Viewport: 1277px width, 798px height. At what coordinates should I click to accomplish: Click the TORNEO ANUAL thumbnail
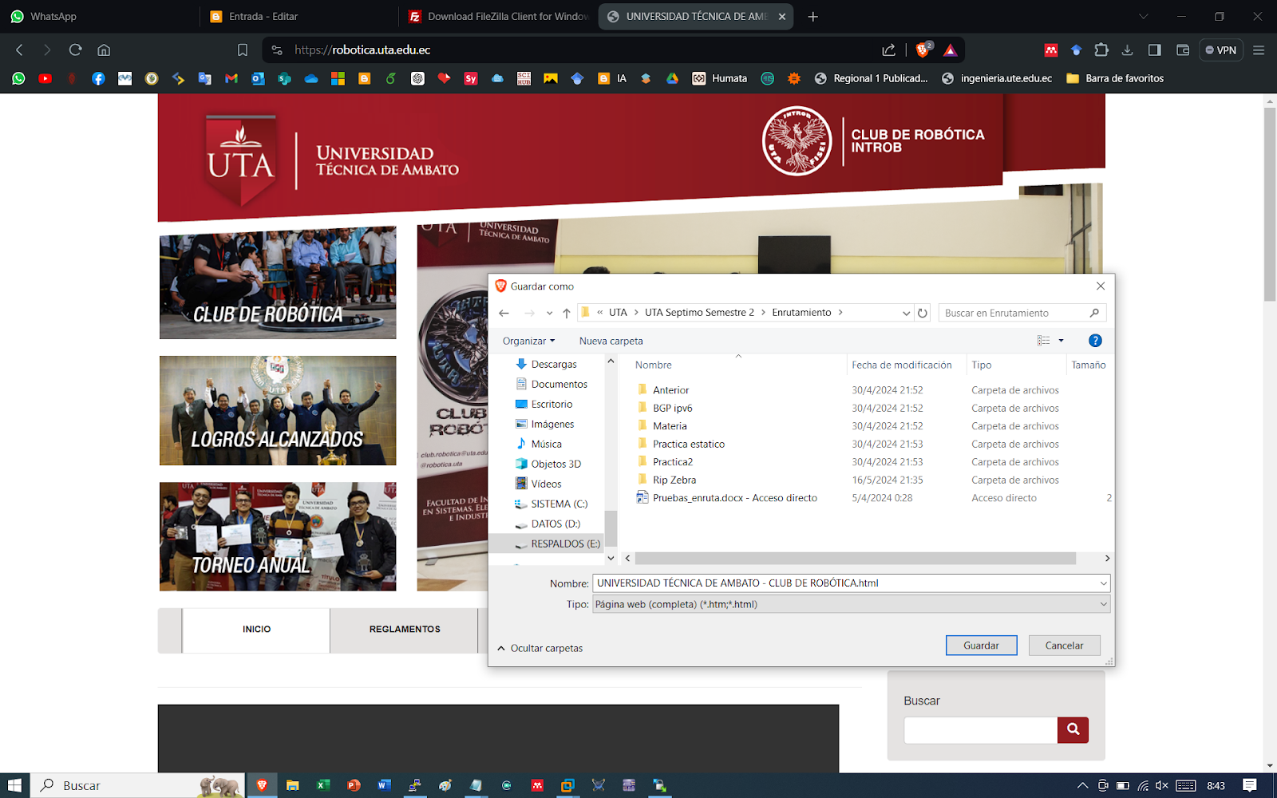tap(277, 536)
